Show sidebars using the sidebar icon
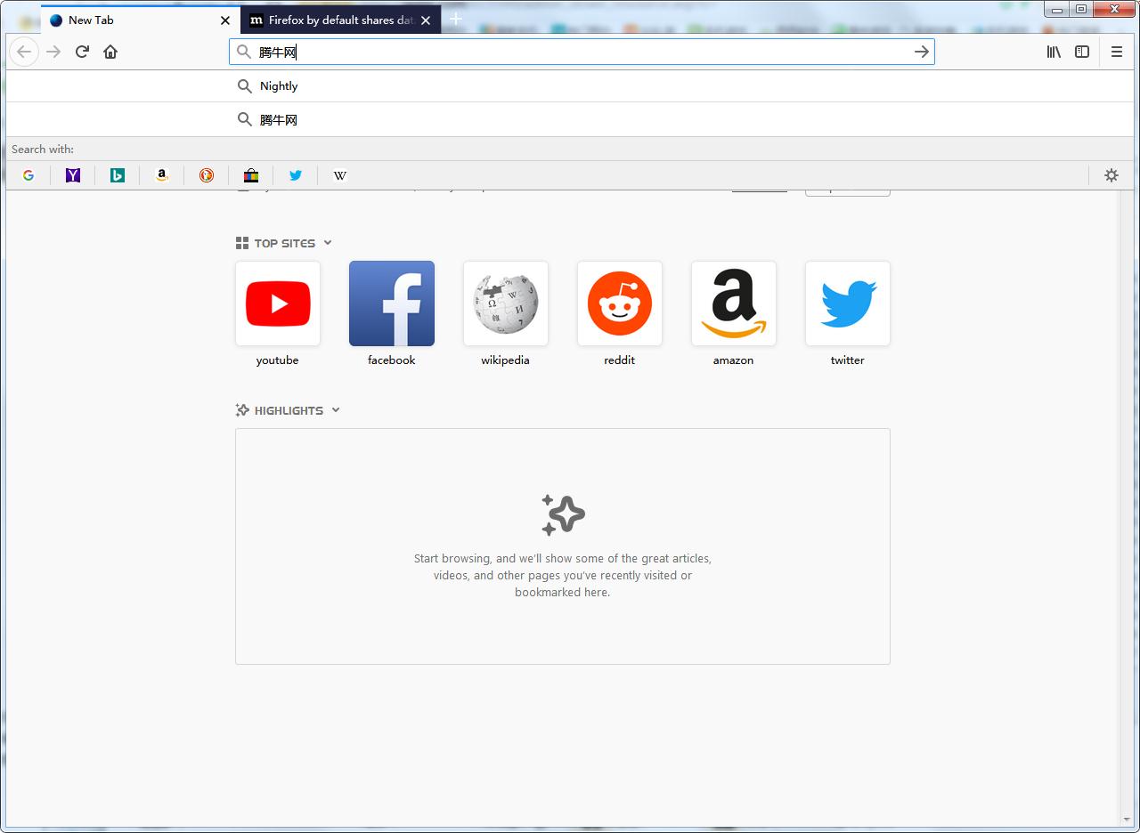Screen dimensions: 1140x833 [1082, 52]
